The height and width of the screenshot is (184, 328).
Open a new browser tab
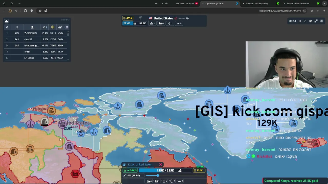(x=156, y=4)
